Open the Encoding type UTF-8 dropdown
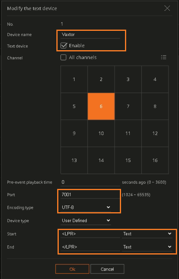 coord(86,207)
